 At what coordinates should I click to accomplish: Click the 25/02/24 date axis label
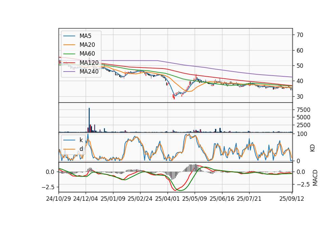[140, 199]
